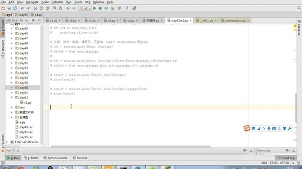Open the Sogou wrench tools icon

290,129
